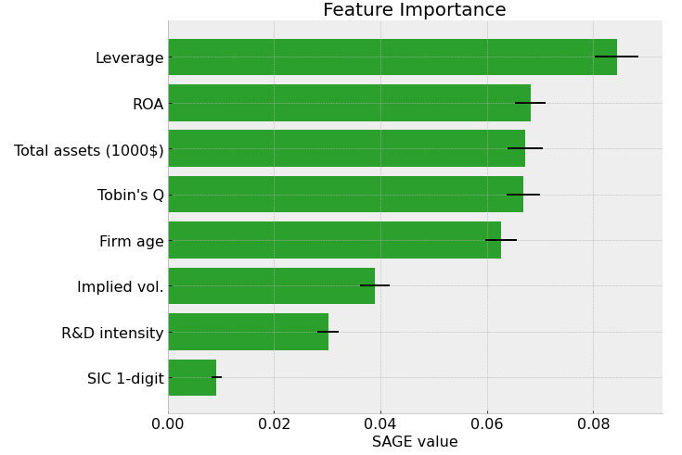Select the ROA bar
This screenshot has height=455, width=682.
click(x=350, y=103)
